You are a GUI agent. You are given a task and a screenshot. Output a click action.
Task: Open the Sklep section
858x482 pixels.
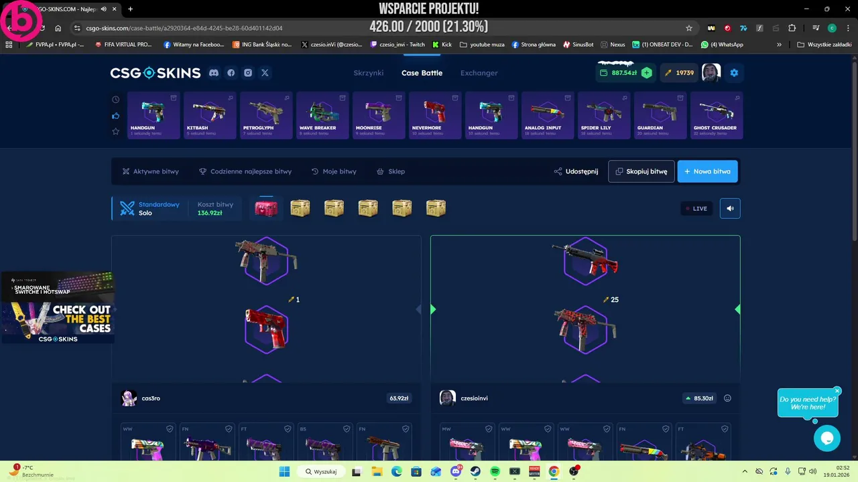pos(391,171)
